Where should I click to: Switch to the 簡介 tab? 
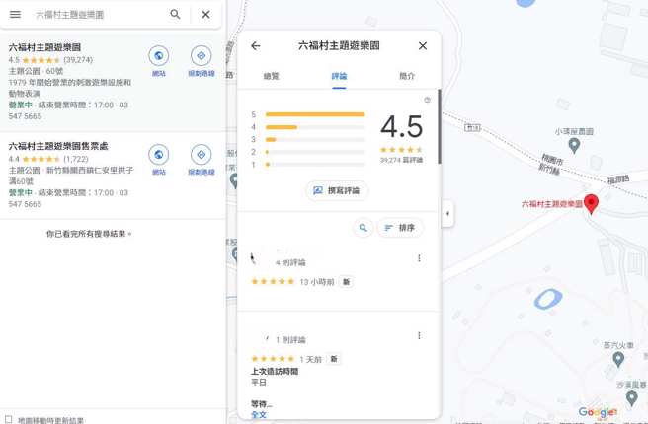407,76
